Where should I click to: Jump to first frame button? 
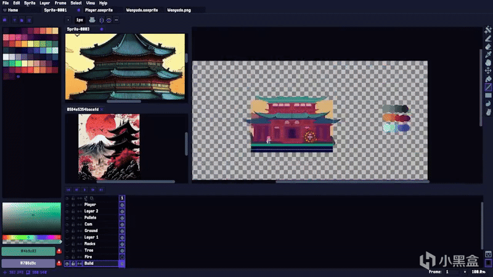point(68,190)
